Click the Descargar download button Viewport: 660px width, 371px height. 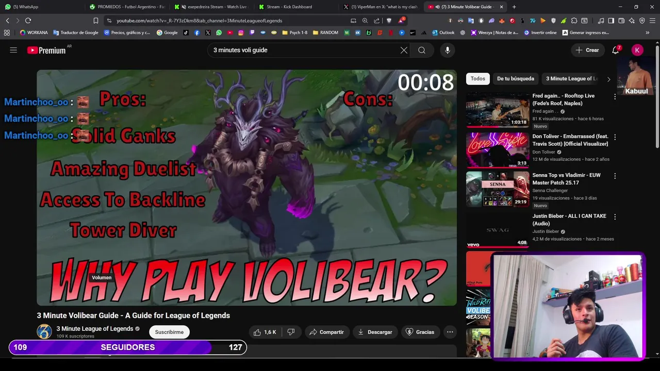375,332
